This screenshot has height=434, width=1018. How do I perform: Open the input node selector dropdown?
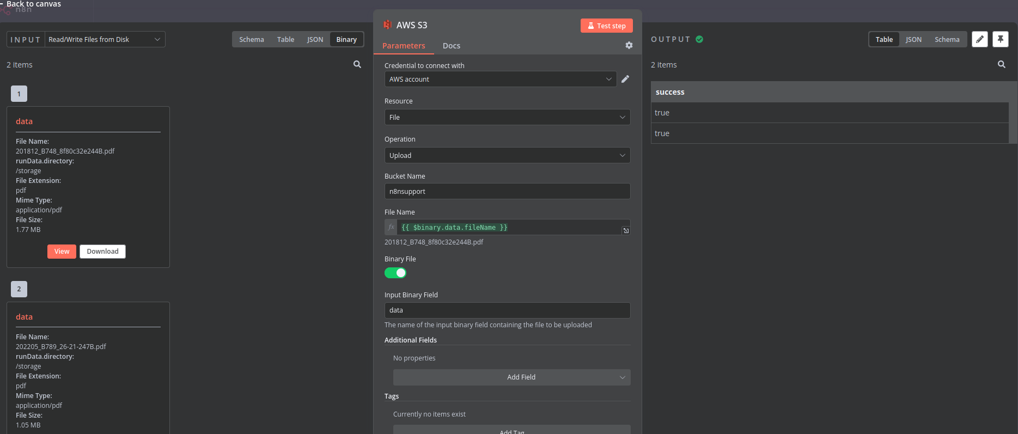[x=103, y=39]
